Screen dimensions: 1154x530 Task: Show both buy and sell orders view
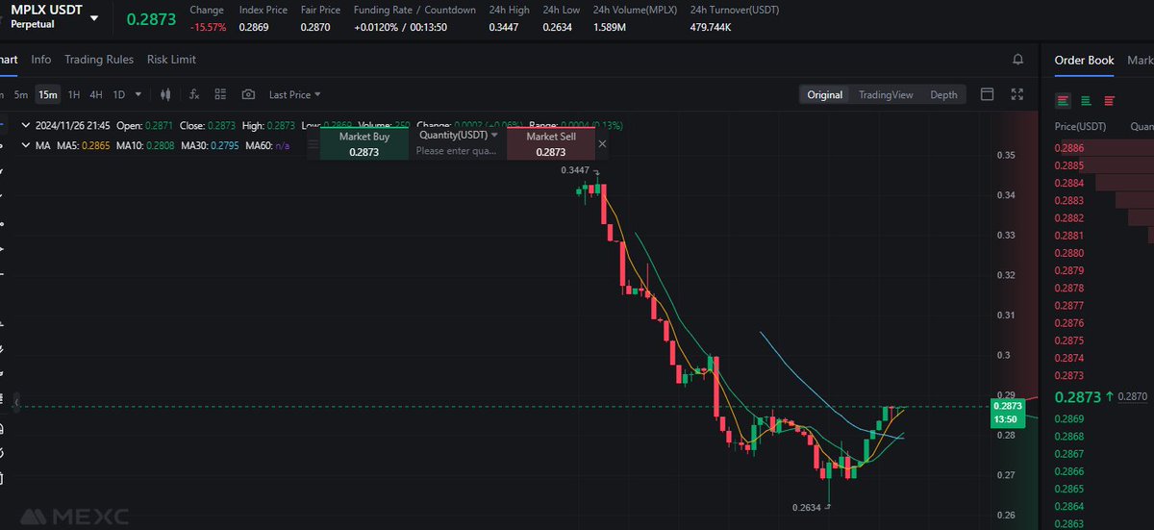(x=1063, y=100)
